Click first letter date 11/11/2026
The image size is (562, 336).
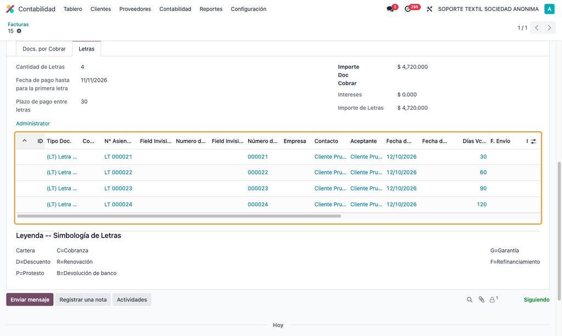[94, 80]
